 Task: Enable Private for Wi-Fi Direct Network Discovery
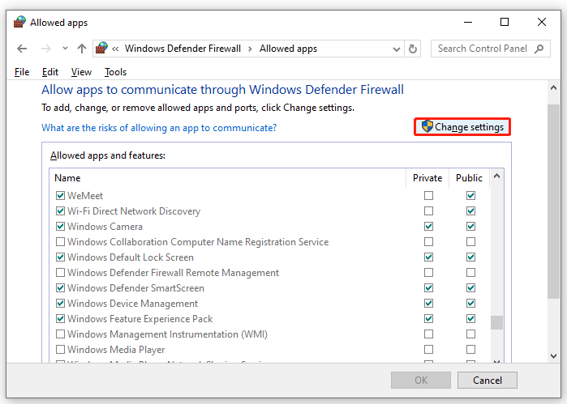[x=428, y=211]
